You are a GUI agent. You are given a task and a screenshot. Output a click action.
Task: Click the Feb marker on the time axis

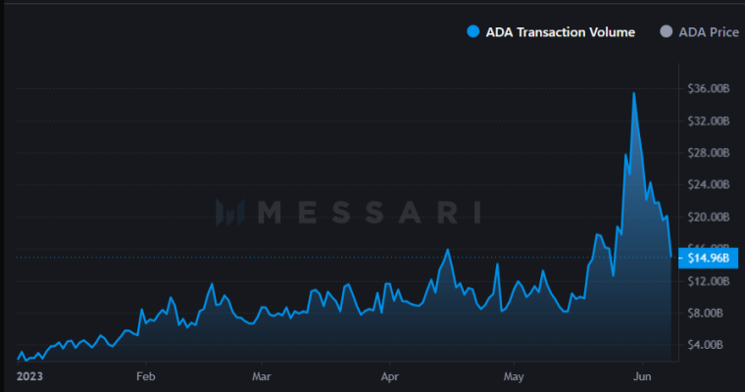point(146,375)
